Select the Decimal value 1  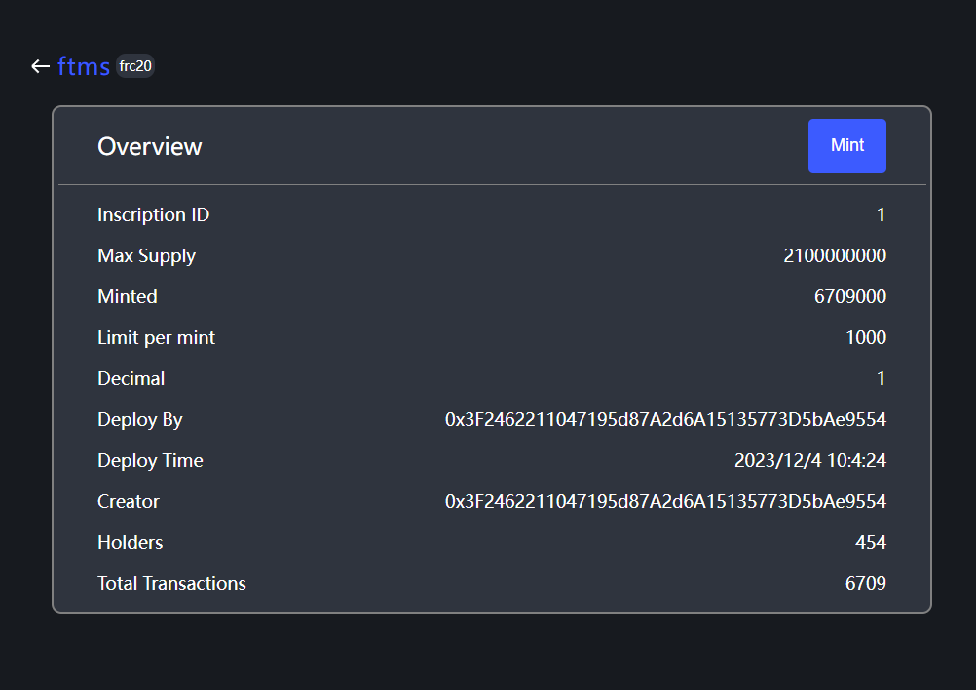[881, 379]
